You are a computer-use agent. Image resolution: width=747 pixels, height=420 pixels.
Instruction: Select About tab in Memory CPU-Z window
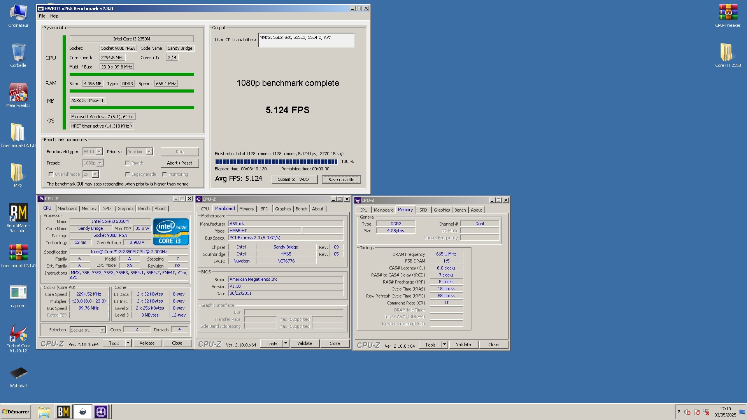(476, 210)
